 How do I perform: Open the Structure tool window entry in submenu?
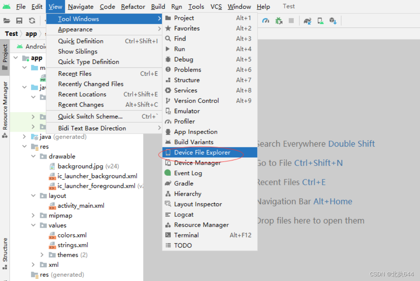[x=210, y=80]
